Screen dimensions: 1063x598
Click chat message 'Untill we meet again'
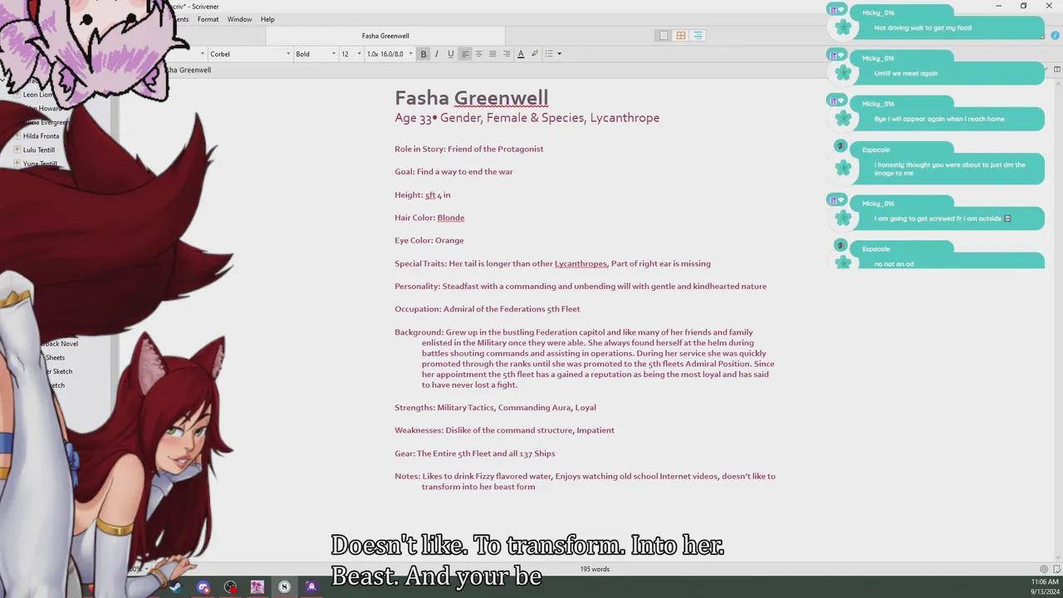[905, 73]
